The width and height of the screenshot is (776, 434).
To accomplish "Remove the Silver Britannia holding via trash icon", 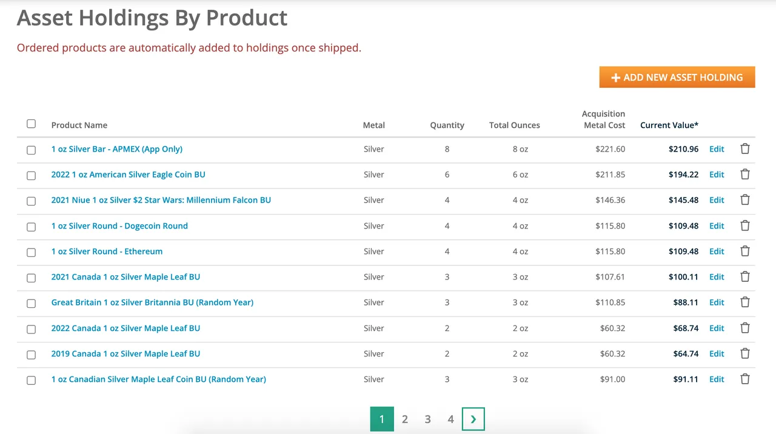I will 745,302.
